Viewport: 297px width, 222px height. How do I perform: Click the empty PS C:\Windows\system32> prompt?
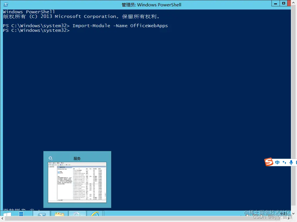click(36, 30)
